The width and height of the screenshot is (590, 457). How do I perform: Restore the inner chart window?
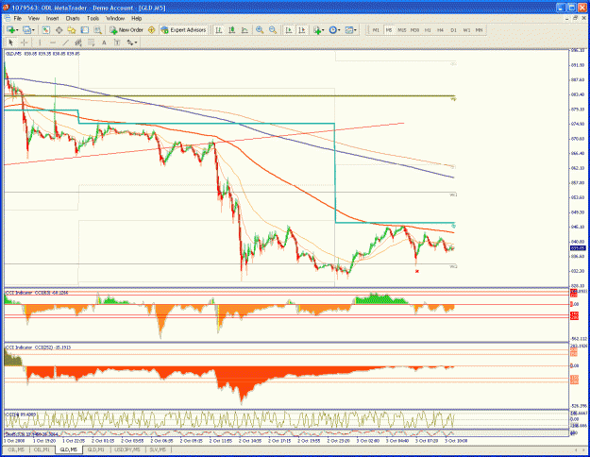tap(575, 18)
